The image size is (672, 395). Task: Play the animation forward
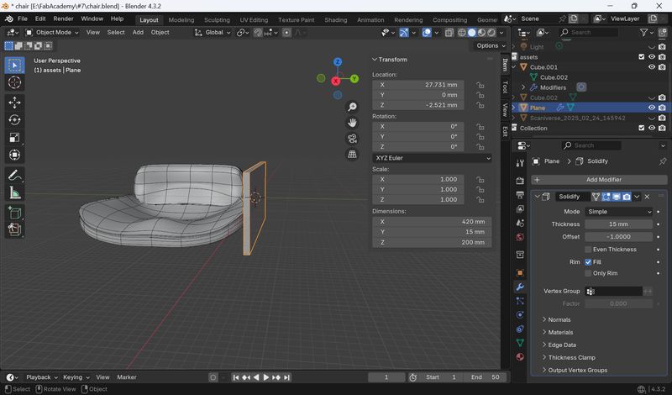pos(265,377)
